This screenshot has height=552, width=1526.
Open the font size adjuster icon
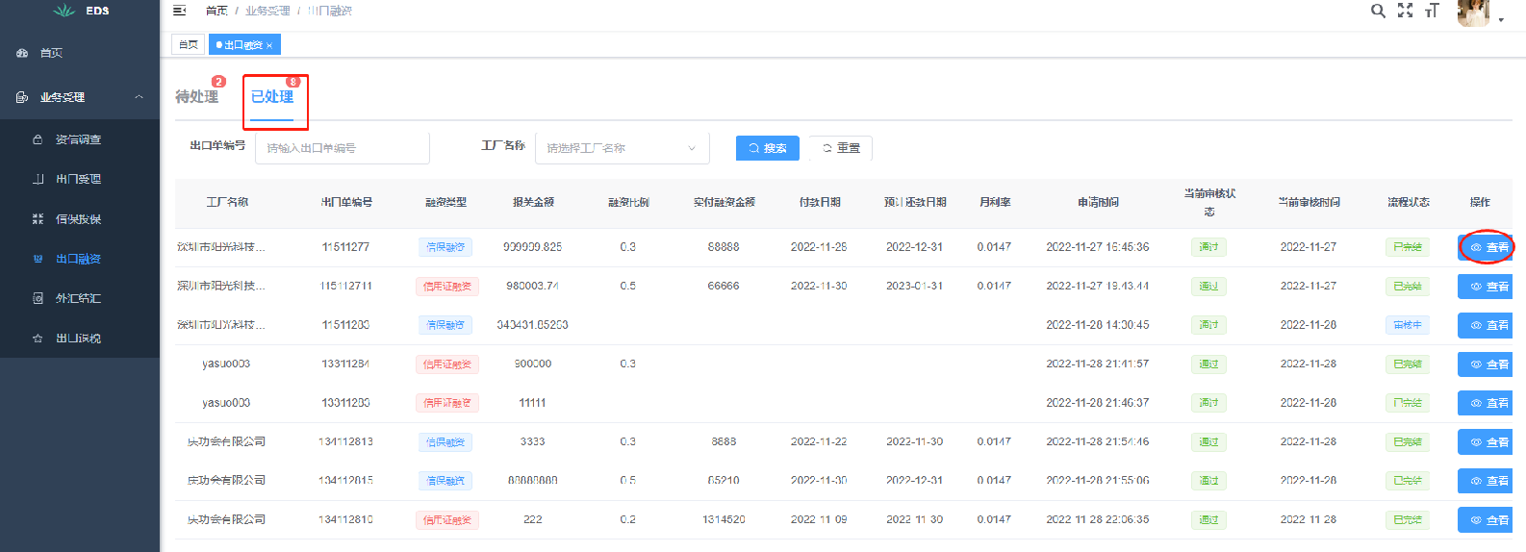point(1432,11)
